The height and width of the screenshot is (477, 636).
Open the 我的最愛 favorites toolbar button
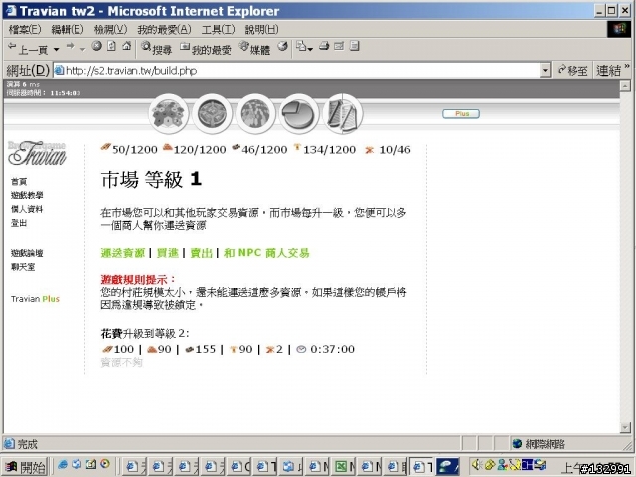(206, 49)
